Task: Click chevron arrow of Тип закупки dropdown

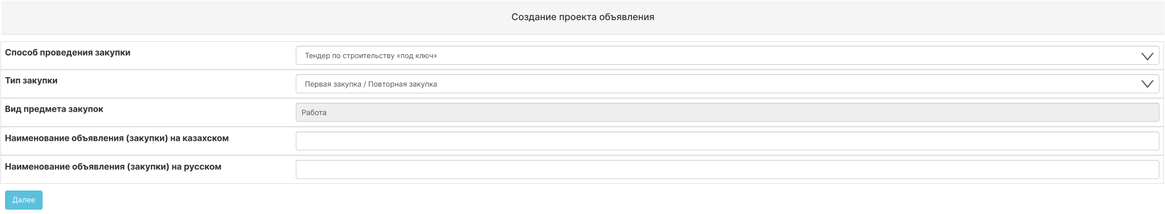Action: 1147,84
